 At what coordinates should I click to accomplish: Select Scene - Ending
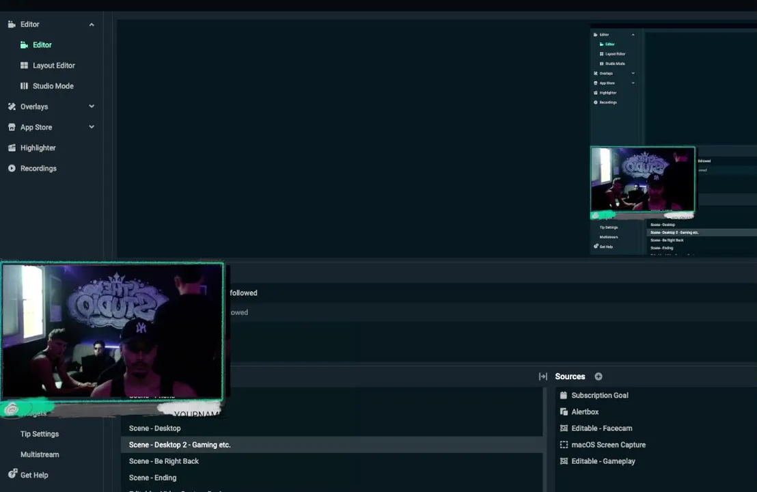[332, 478]
